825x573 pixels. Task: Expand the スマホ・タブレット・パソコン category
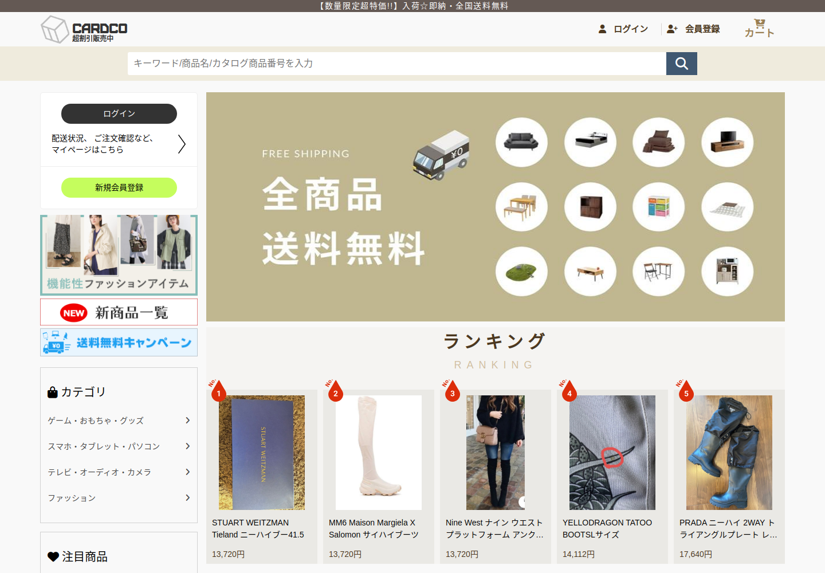pyautogui.click(x=119, y=446)
